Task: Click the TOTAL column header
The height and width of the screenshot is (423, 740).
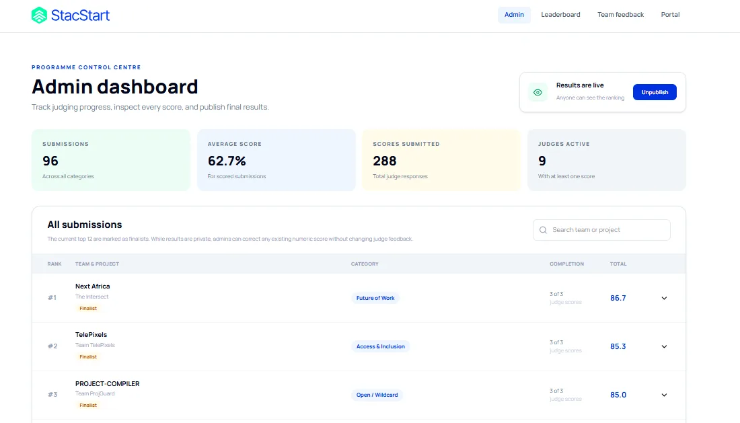Action: click(x=618, y=264)
